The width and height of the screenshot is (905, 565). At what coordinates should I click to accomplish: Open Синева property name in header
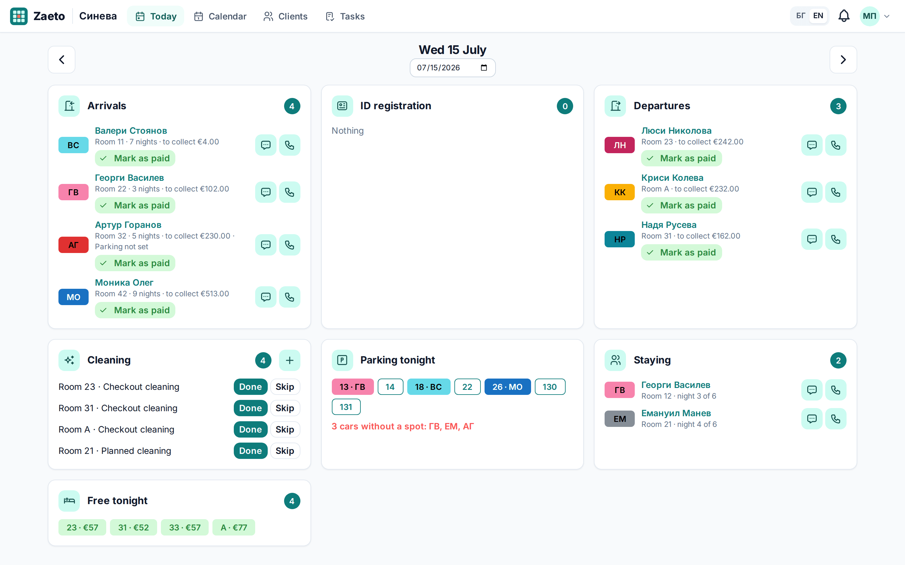coord(98,16)
